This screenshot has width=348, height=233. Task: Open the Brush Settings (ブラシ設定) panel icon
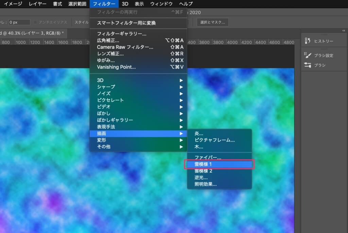coord(308,55)
